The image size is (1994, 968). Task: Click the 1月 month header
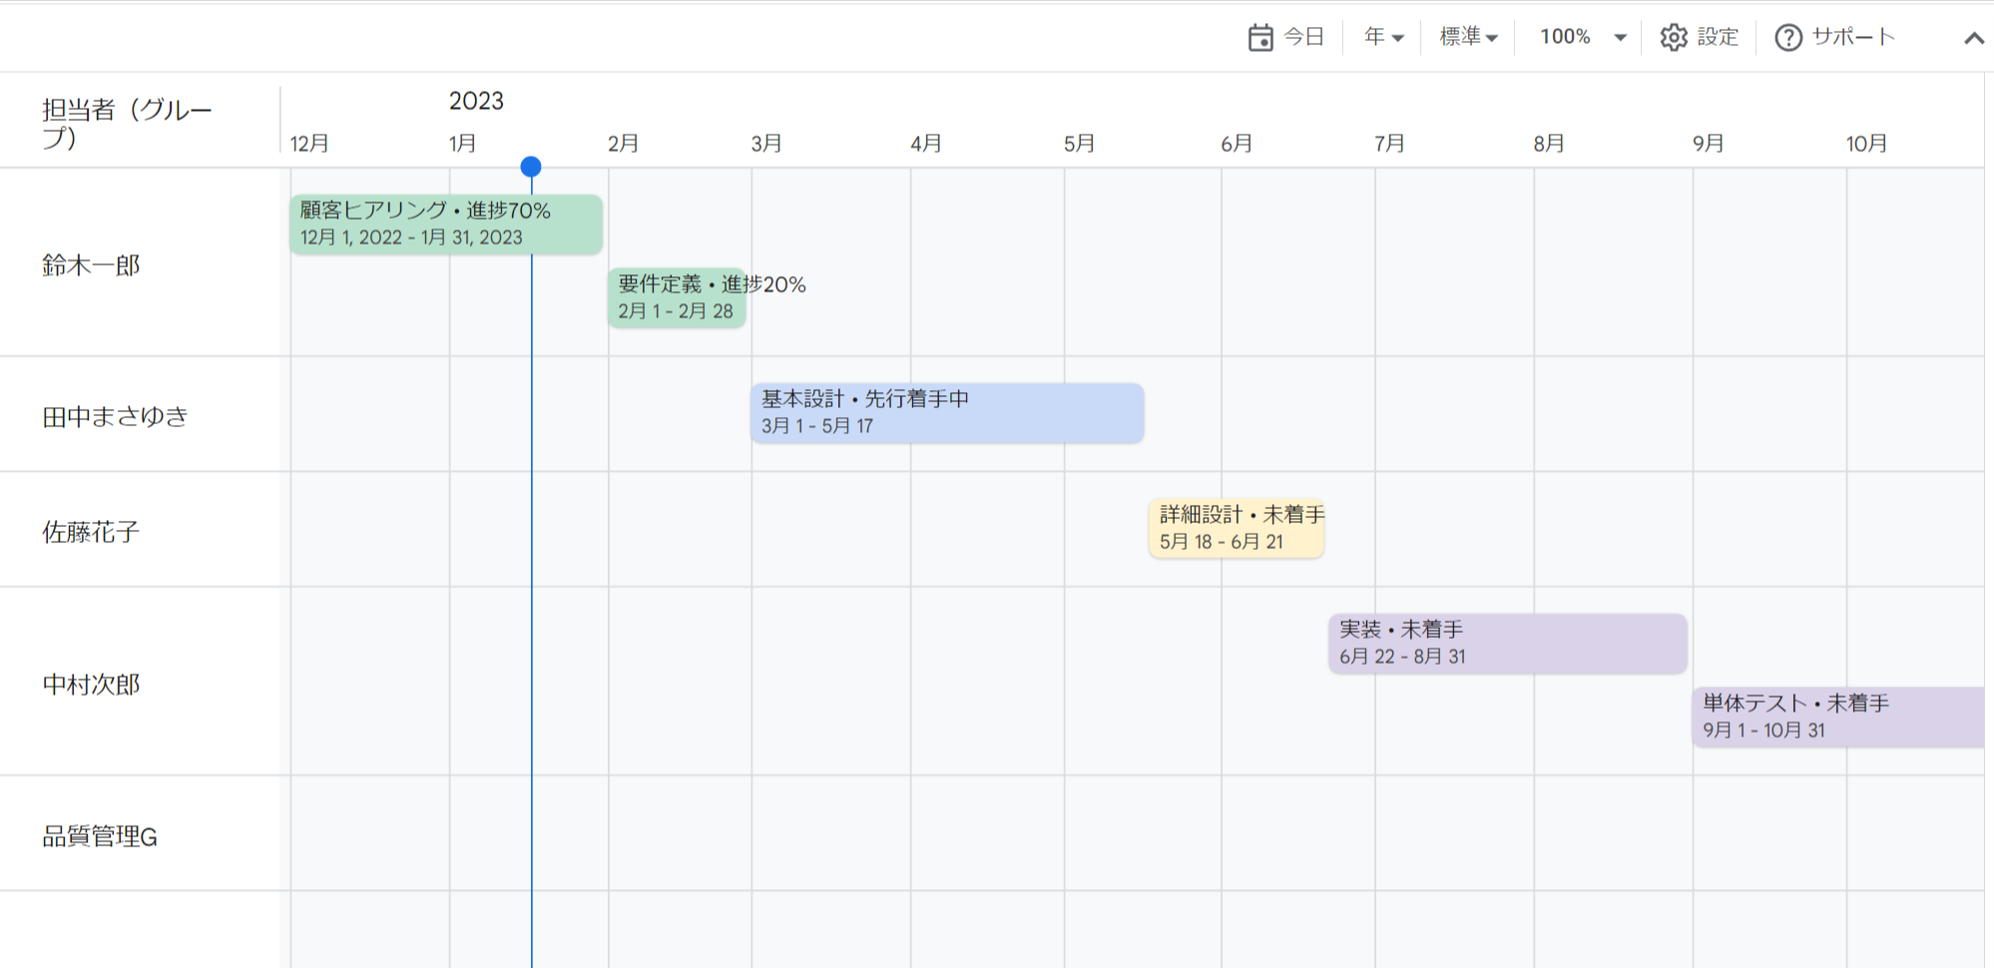tap(462, 144)
